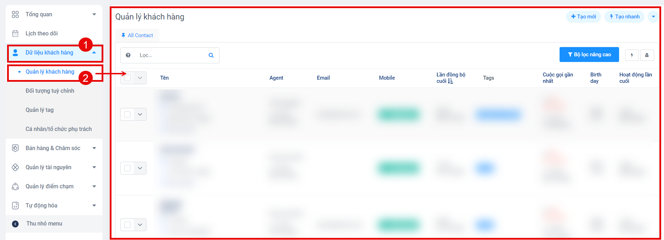Switch to the All Contact tab

pyautogui.click(x=137, y=35)
